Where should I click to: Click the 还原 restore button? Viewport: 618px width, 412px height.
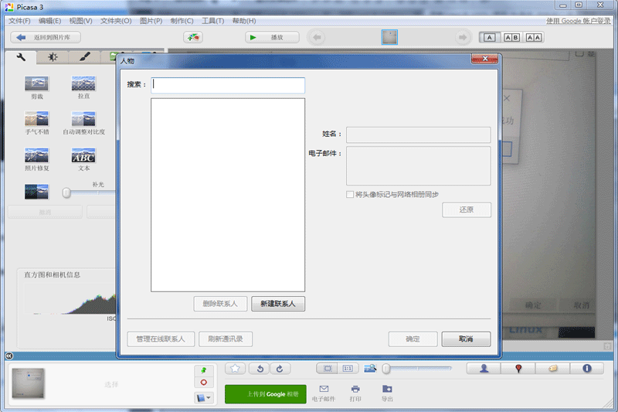pos(467,209)
